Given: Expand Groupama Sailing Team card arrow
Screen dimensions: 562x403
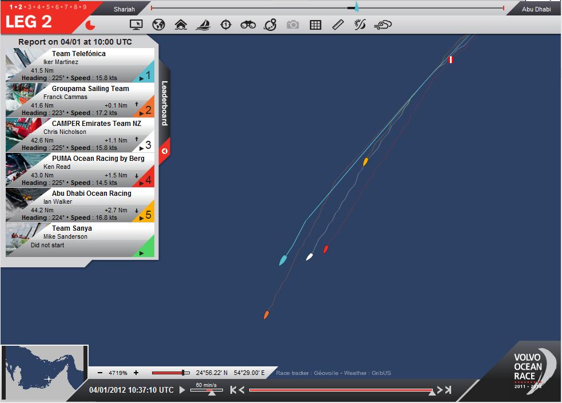Looking at the screenshot, I should pos(142,113).
